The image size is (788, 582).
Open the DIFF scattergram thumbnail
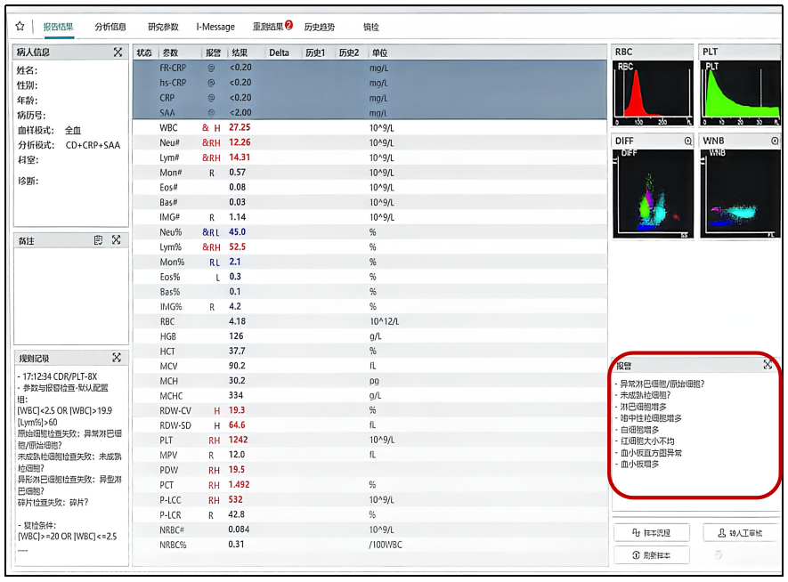coord(653,193)
